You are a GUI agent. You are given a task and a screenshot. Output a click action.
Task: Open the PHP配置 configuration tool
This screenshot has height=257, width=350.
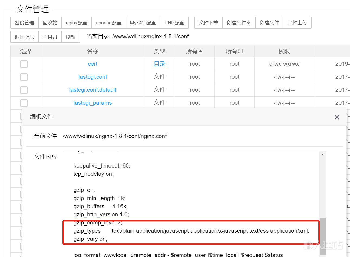pyautogui.click(x=174, y=23)
